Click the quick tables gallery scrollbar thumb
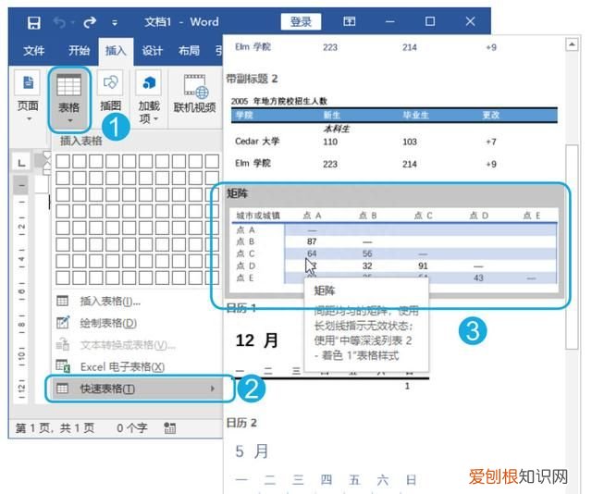Viewport: 592px width, 494px height. pyautogui.click(x=573, y=247)
